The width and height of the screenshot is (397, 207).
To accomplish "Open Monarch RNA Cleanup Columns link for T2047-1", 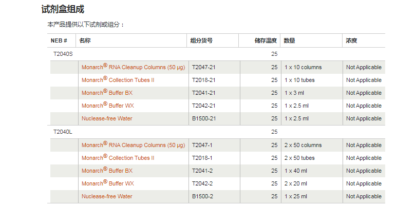I will coord(133,145).
